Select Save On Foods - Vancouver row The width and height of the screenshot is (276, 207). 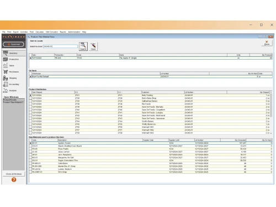[150, 118]
